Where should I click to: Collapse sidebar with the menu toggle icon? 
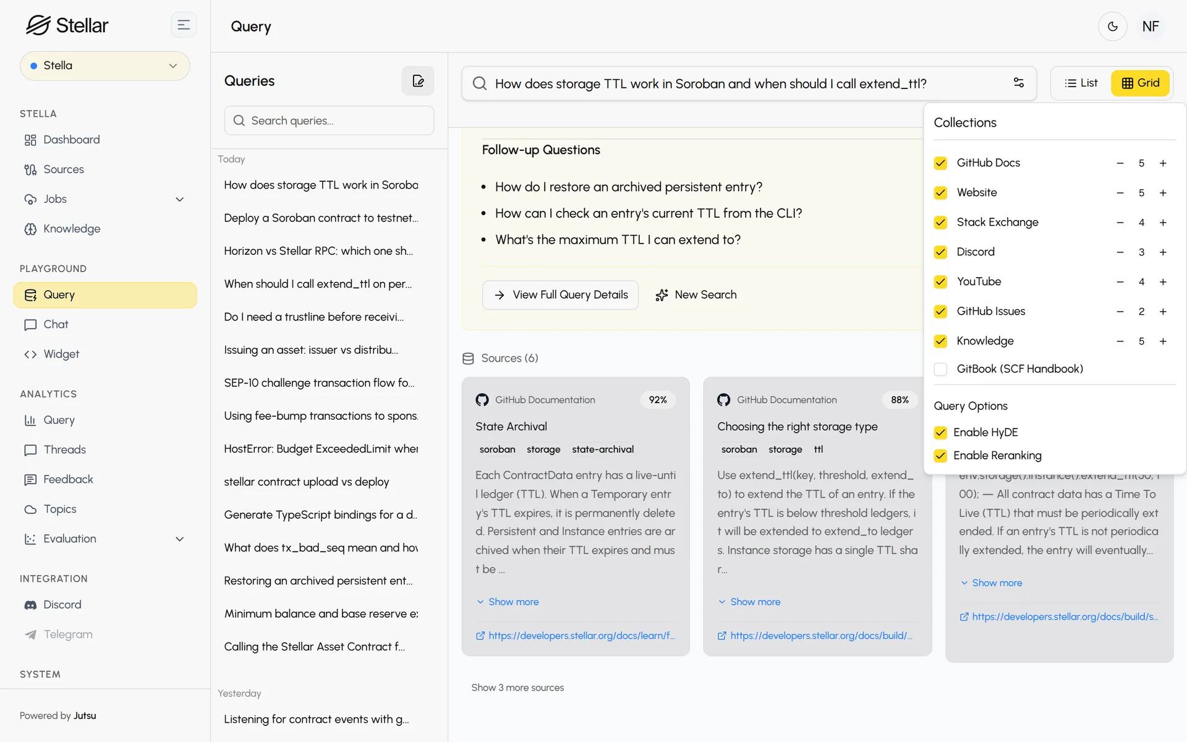pyautogui.click(x=184, y=25)
